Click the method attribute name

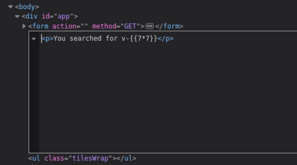[104, 26]
